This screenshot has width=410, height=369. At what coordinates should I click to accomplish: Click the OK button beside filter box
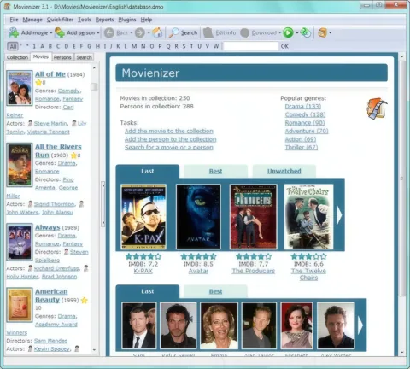click(284, 46)
